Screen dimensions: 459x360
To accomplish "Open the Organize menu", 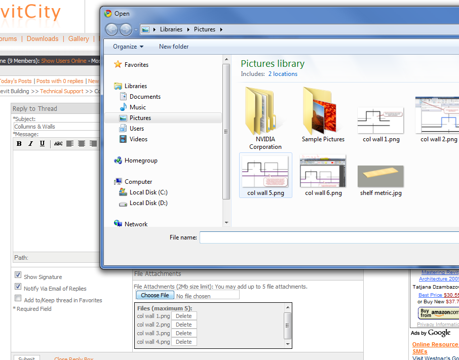I will pyautogui.click(x=128, y=47).
